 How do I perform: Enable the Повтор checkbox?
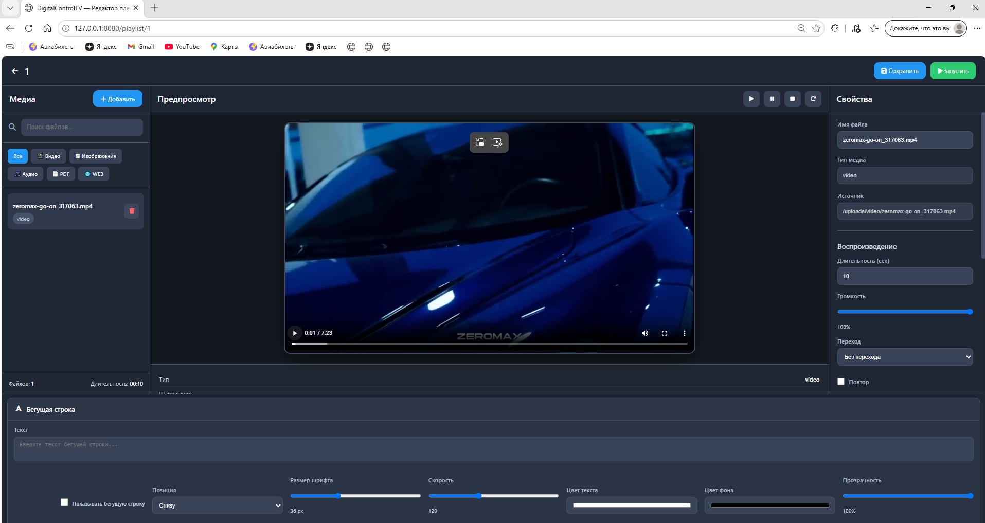(841, 382)
